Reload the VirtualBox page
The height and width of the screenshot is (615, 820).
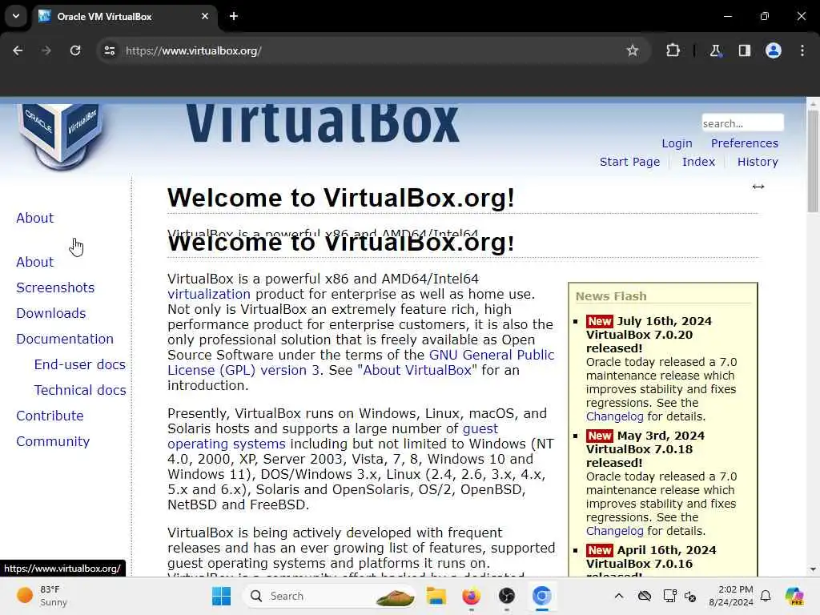click(75, 50)
